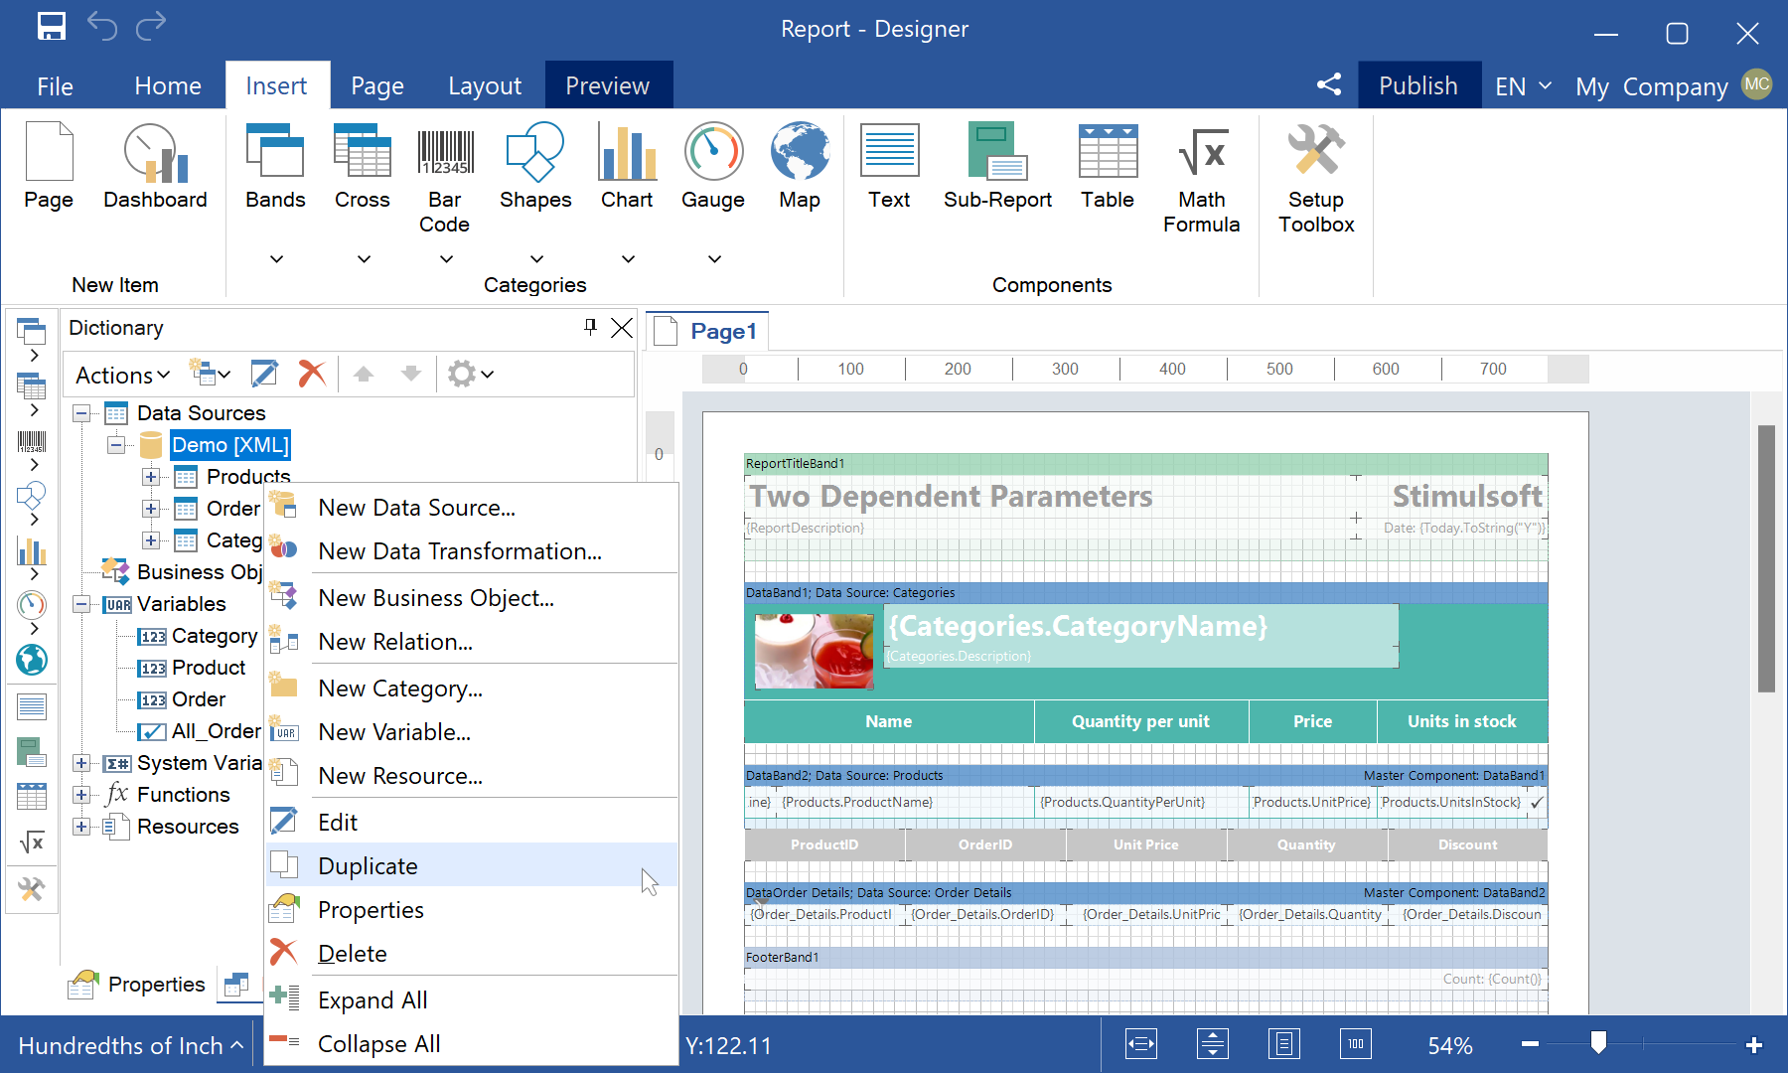The image size is (1788, 1073).
Task: Select the Math Formula icon in side toolbox
Action: pyautogui.click(x=32, y=843)
